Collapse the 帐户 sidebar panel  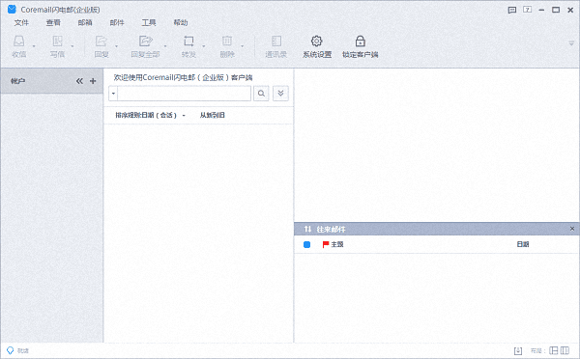79,81
